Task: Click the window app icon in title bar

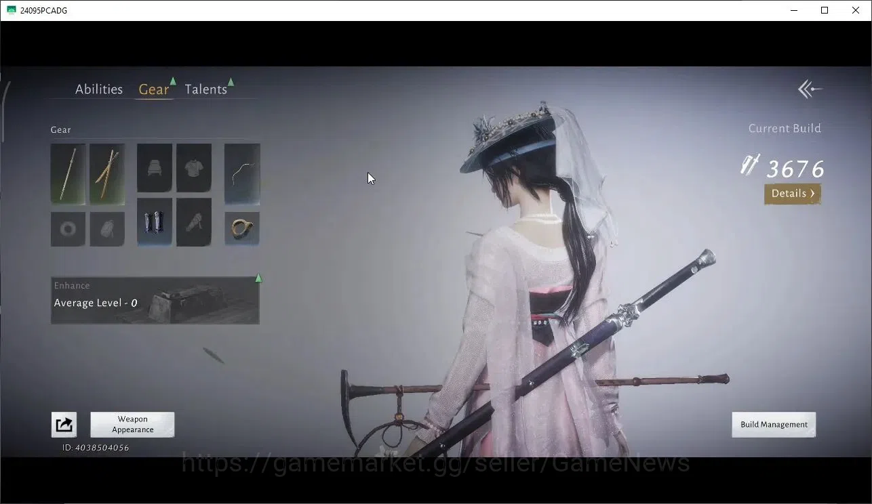Action: pyautogui.click(x=11, y=10)
